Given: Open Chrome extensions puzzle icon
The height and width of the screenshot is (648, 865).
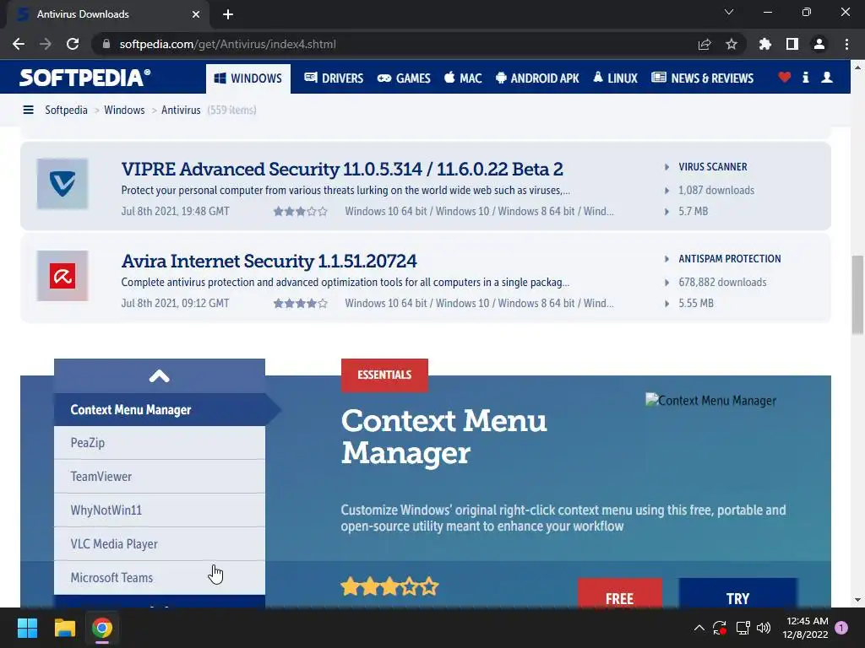Looking at the screenshot, I should [765, 44].
